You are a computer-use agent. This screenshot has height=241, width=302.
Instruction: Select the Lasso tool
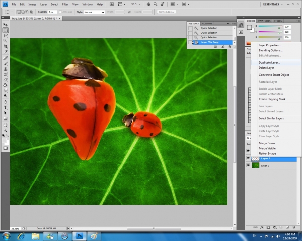point(6,35)
